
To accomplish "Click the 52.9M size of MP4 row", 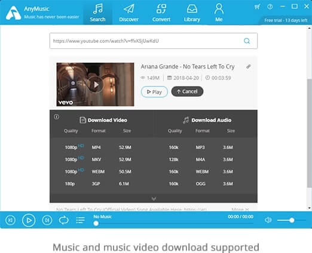I will point(125,147).
